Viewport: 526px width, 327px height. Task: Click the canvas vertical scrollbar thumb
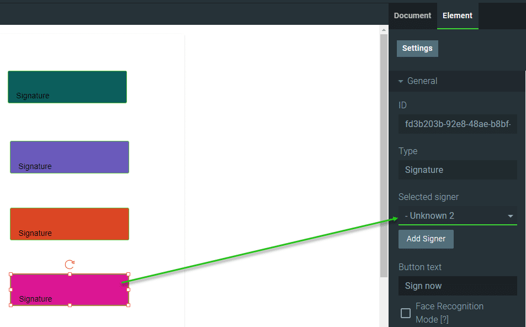384,155
